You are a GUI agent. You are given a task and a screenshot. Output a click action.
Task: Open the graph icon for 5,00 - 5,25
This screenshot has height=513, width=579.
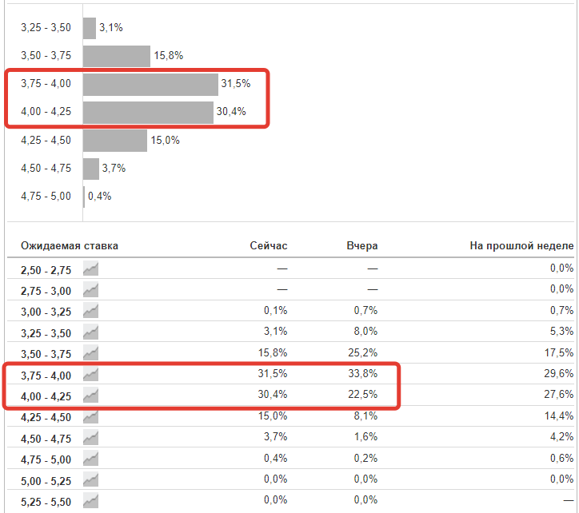click(90, 479)
